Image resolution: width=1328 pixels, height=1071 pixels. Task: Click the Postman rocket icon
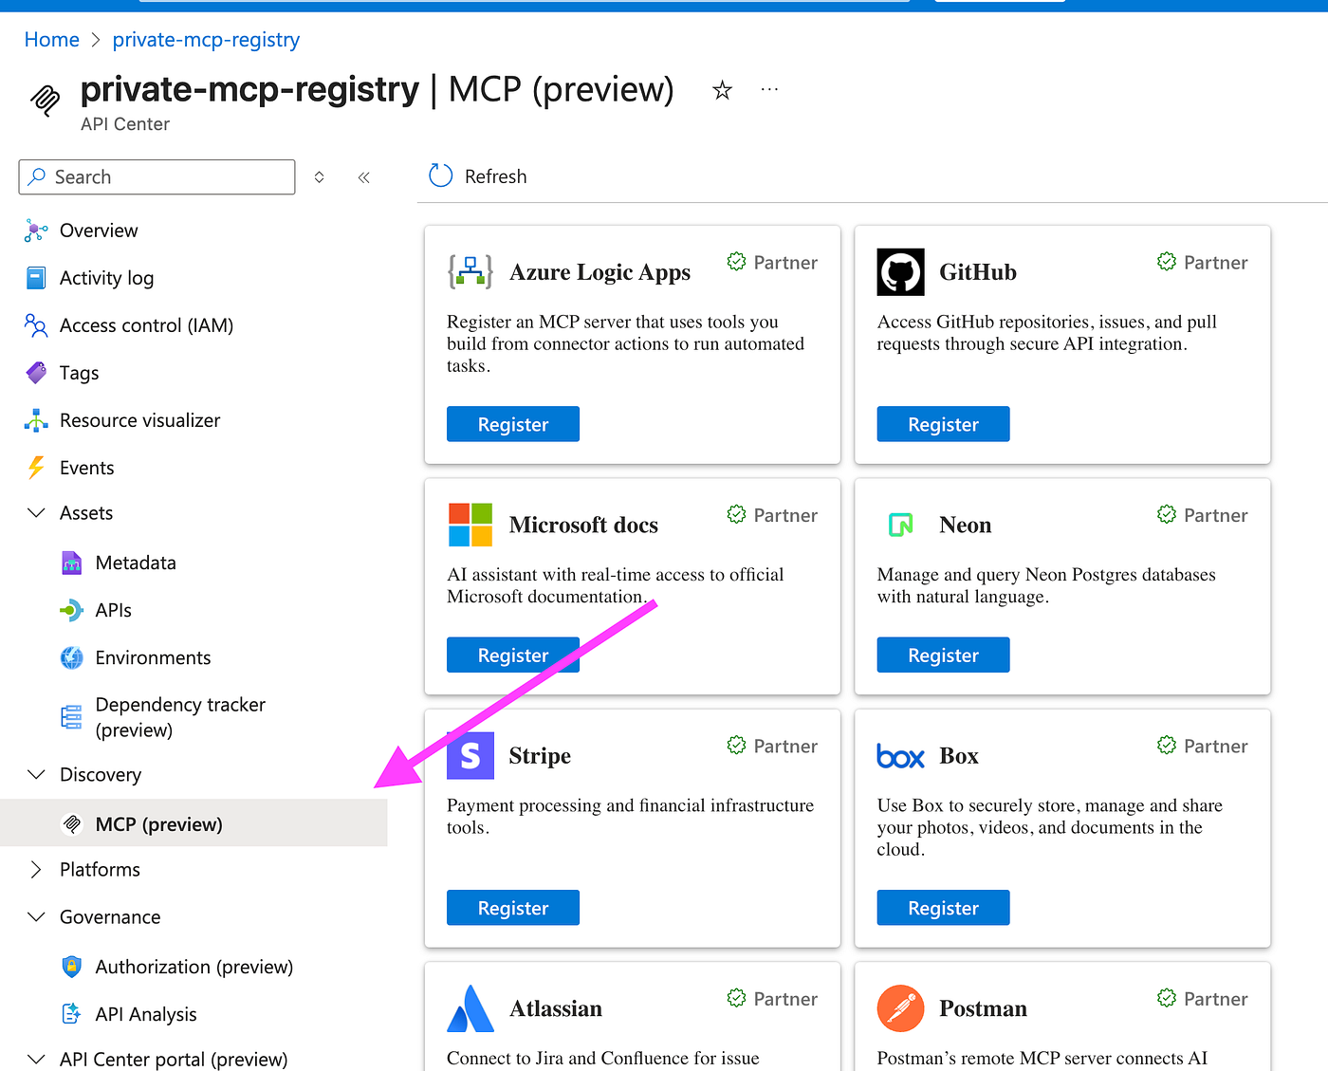point(899,1008)
